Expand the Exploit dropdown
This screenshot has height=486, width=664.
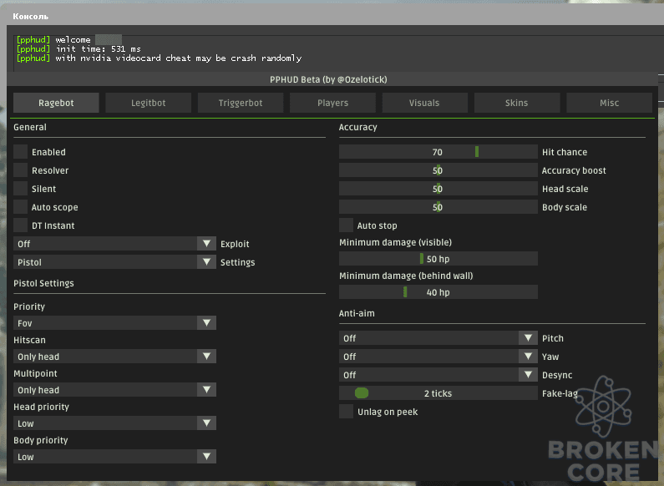point(114,244)
